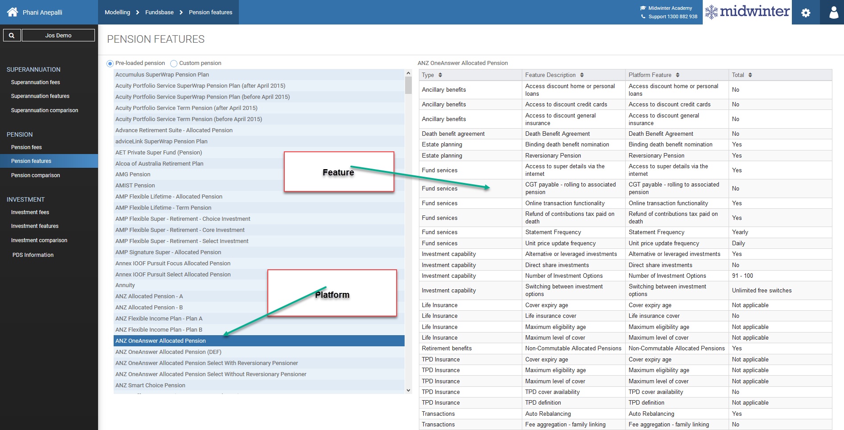The image size is (844, 430).
Task: Select ANZ Flexible Income Plan - Plan B
Action: click(259, 330)
